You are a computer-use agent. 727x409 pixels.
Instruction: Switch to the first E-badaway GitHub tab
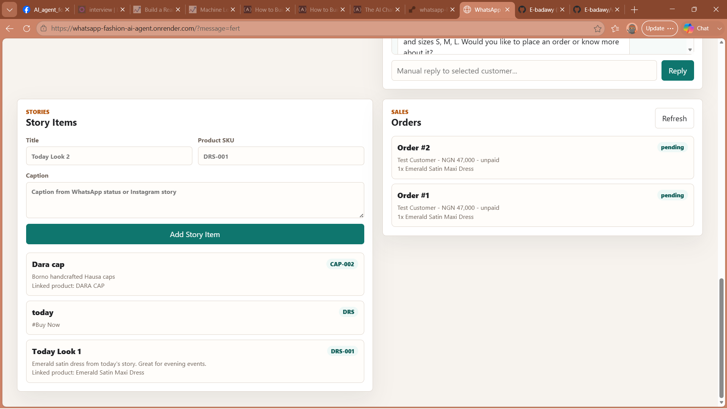pyautogui.click(x=538, y=9)
